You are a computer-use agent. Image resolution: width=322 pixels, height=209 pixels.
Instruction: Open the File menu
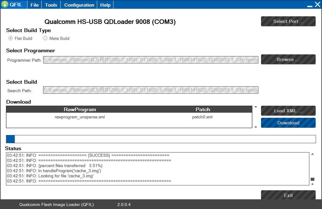34,5
